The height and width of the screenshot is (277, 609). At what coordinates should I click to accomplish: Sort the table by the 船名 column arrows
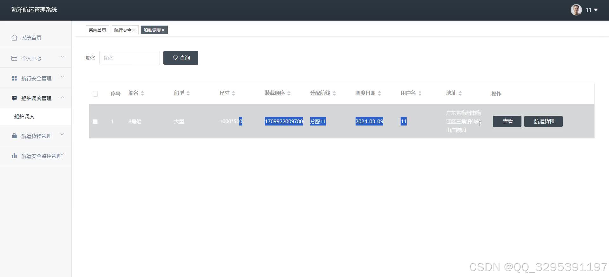pos(142,93)
